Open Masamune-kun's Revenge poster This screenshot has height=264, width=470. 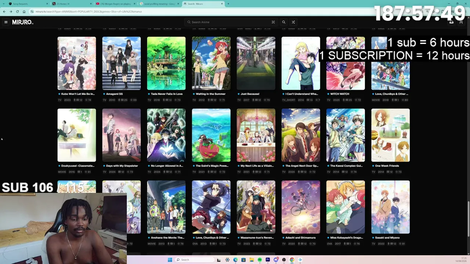(x=256, y=207)
